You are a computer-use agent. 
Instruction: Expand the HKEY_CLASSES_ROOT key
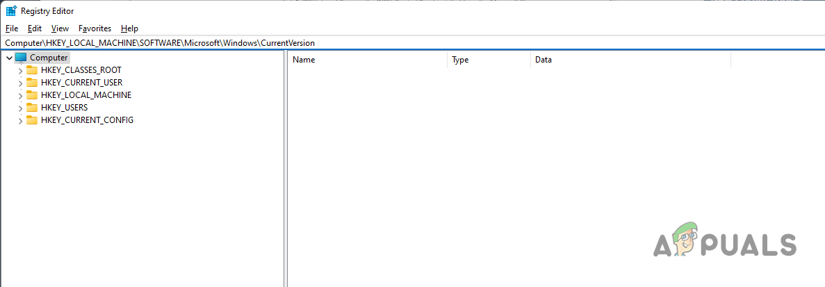(x=20, y=70)
